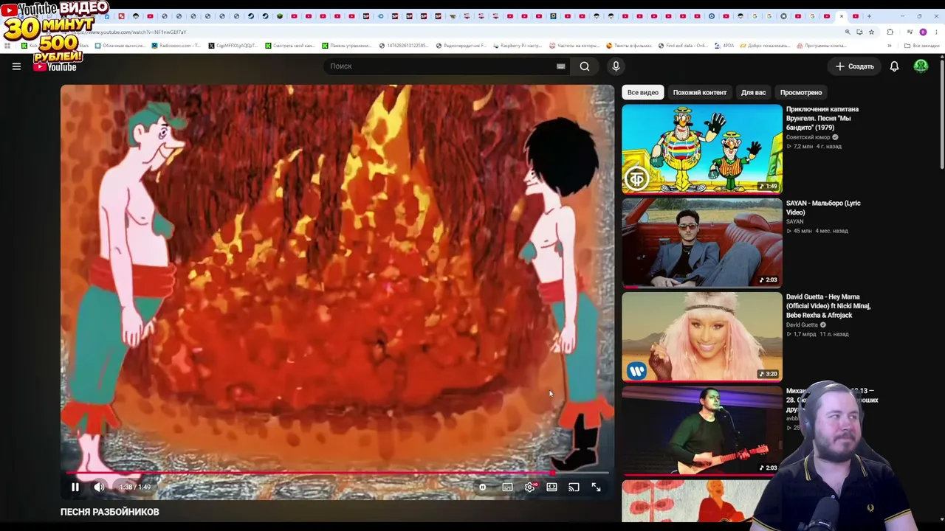Open the Chrome three-dot menu
The image size is (945, 531).
935,32
